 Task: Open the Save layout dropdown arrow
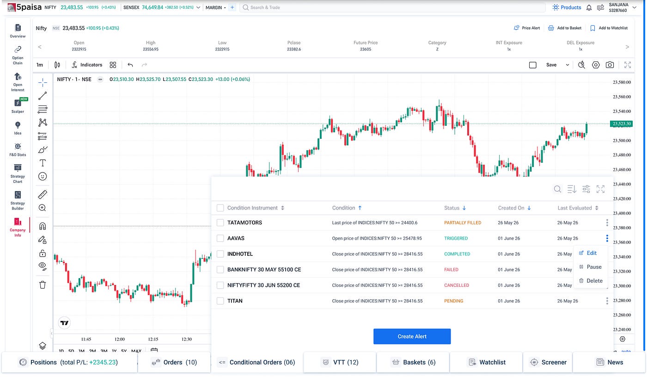coord(568,65)
